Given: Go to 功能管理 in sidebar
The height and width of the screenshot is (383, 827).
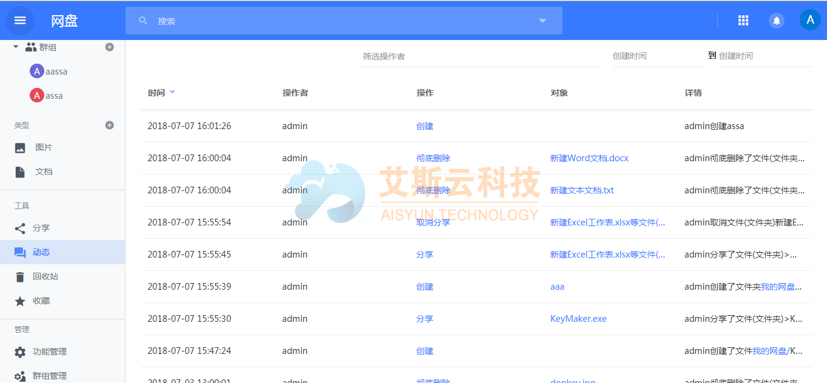Looking at the screenshot, I should pos(49,352).
